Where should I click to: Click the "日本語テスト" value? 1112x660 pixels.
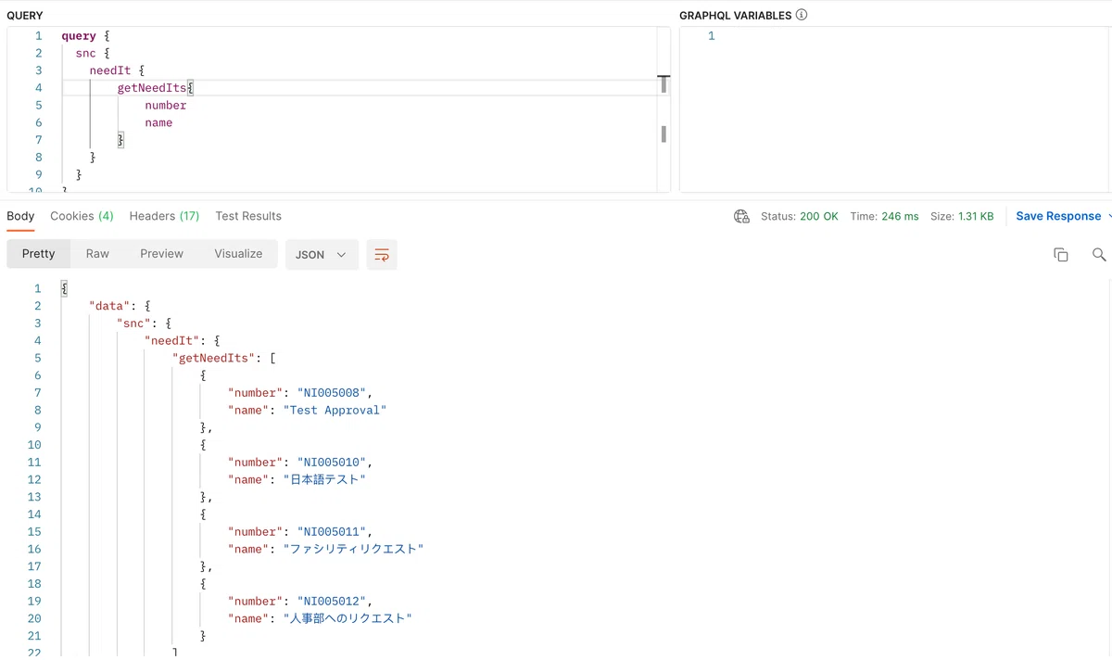(x=324, y=479)
